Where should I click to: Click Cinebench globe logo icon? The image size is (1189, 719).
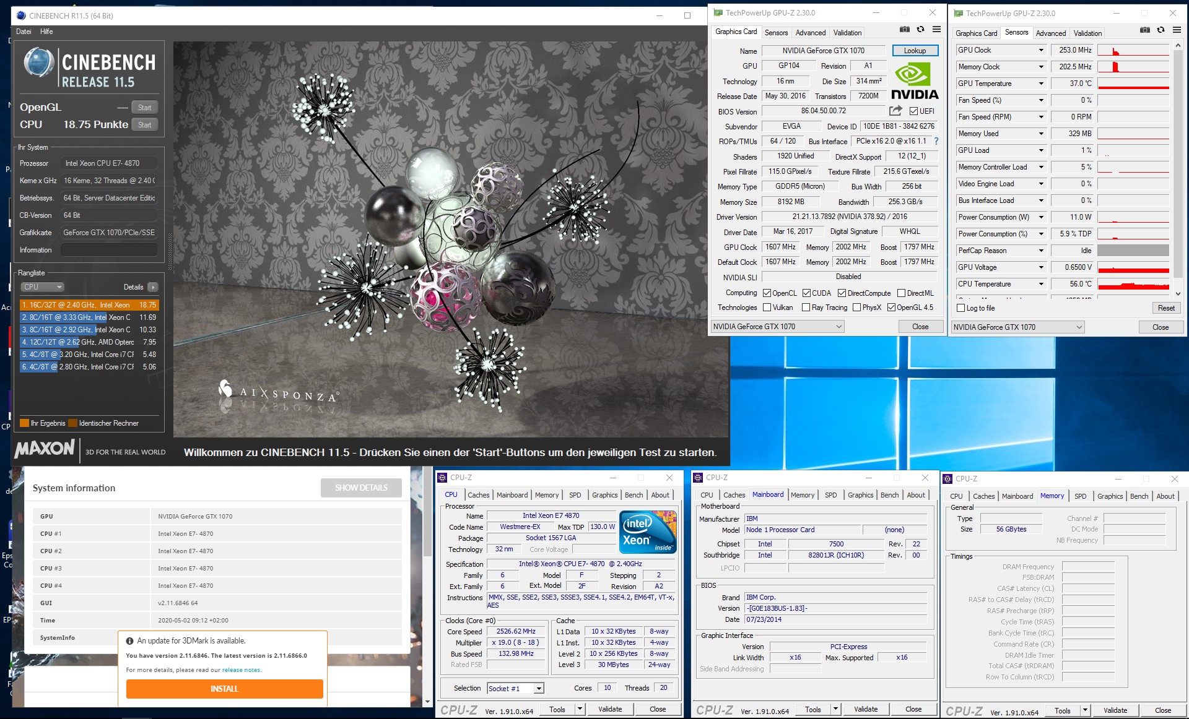[x=39, y=64]
